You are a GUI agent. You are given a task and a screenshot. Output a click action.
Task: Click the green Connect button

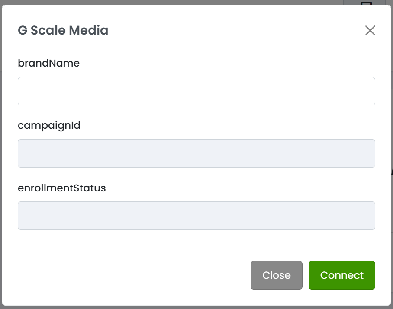[x=341, y=275]
